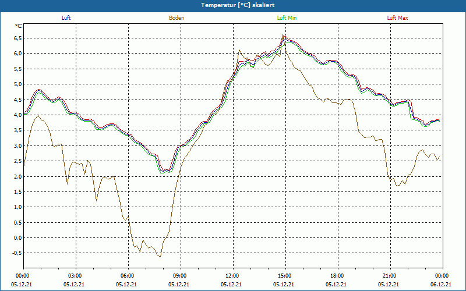Click the 0,5 y-axis value
The image size is (466, 291).
(x=17, y=222)
